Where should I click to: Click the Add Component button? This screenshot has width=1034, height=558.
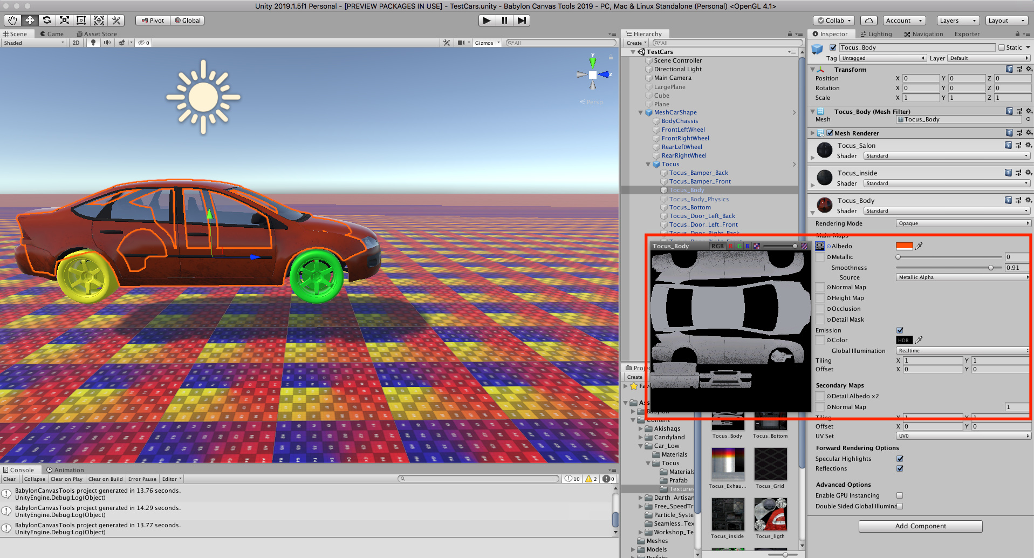(920, 526)
